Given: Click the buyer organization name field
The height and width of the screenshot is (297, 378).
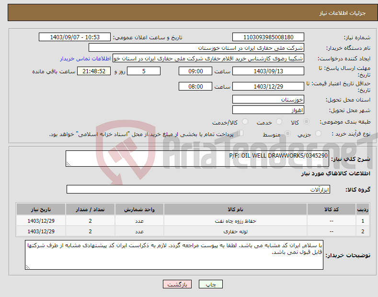Looking at the screenshot, I should coord(196,48).
